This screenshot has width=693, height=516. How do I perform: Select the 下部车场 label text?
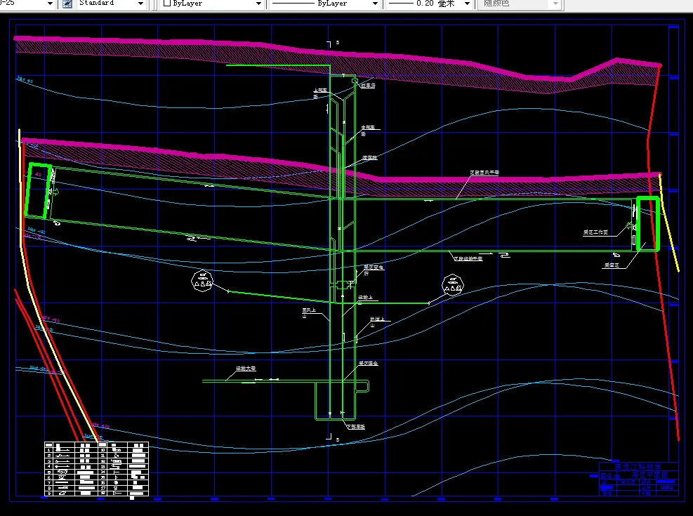click(x=356, y=428)
